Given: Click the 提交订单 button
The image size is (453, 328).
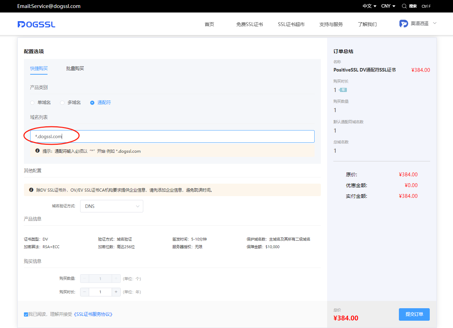Looking at the screenshot, I should (414, 314).
